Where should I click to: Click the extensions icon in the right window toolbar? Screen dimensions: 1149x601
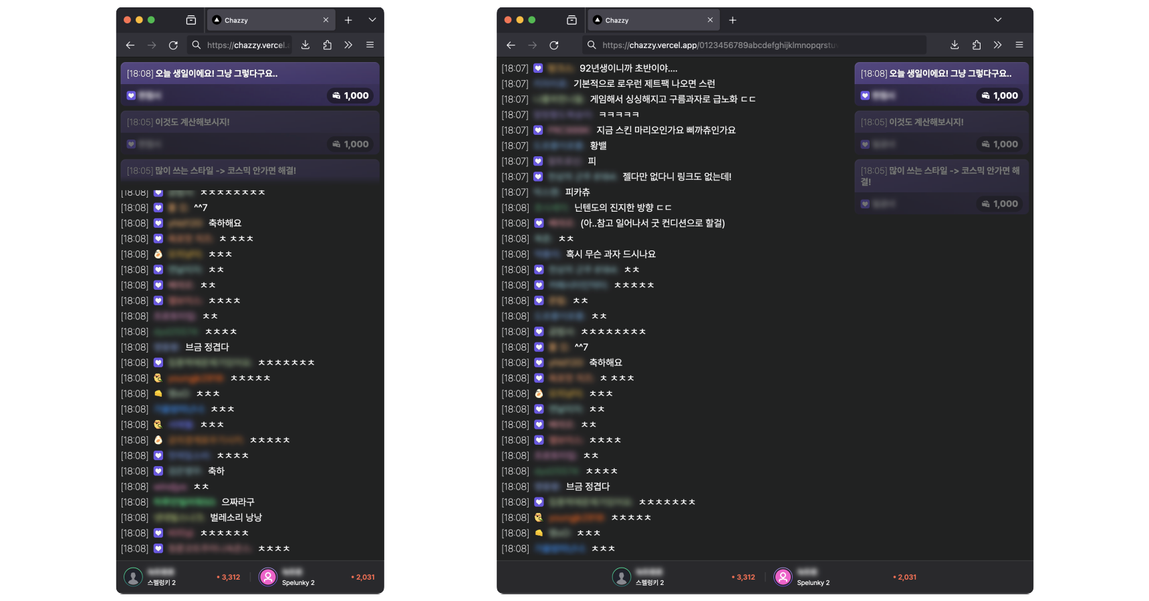(977, 45)
